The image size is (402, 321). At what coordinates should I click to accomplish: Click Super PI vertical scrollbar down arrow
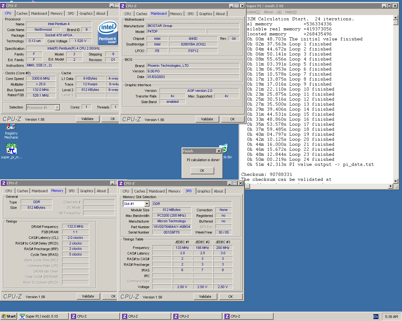click(396, 181)
